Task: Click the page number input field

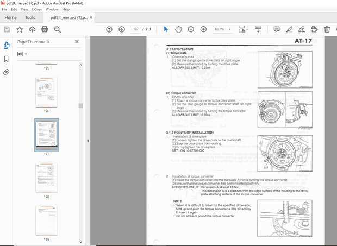Action: pyautogui.click(x=137, y=29)
